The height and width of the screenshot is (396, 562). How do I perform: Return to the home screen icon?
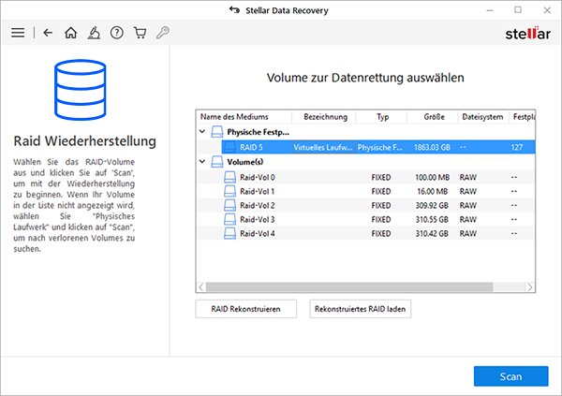pyautogui.click(x=70, y=33)
